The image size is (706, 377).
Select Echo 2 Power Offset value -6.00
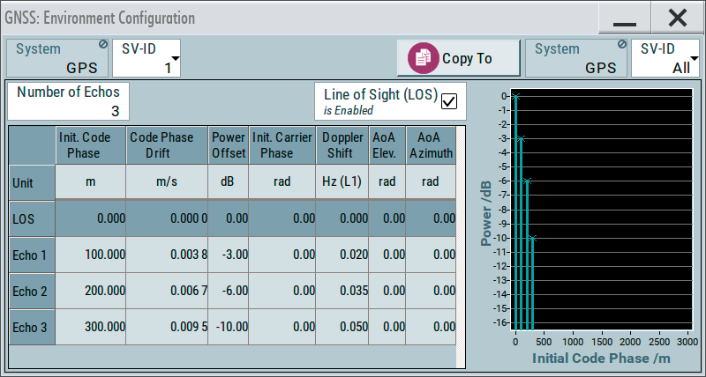pyautogui.click(x=229, y=291)
